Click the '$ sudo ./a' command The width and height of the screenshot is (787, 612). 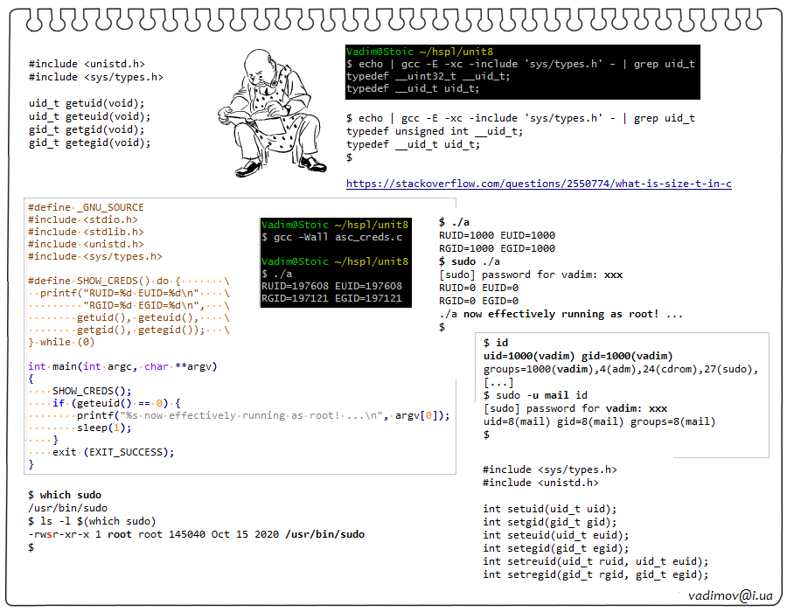tap(470, 261)
